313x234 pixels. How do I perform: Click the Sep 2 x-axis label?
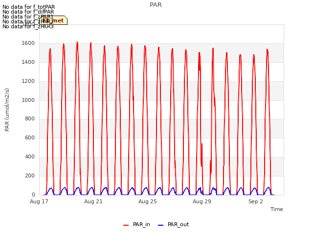pyautogui.click(x=256, y=201)
